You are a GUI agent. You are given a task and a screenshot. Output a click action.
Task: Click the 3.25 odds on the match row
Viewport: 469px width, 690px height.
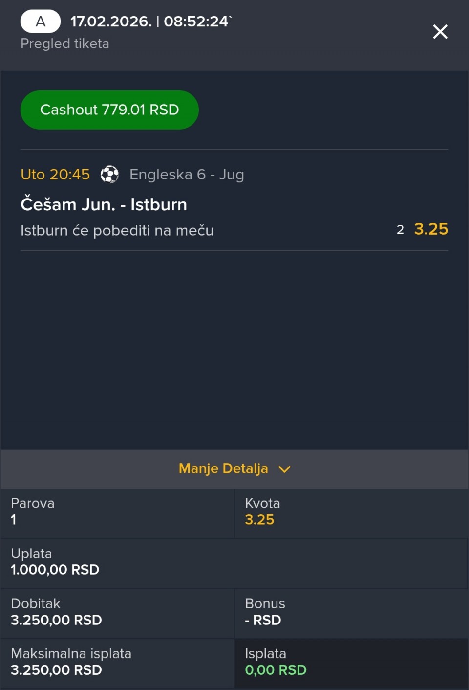click(431, 229)
